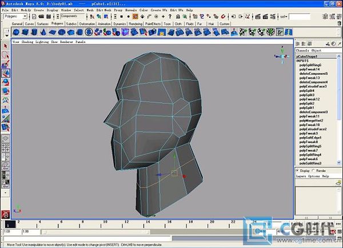Toggle select by hierarchy mode icon
Screen dimensions: 343x248
tap(92, 17)
